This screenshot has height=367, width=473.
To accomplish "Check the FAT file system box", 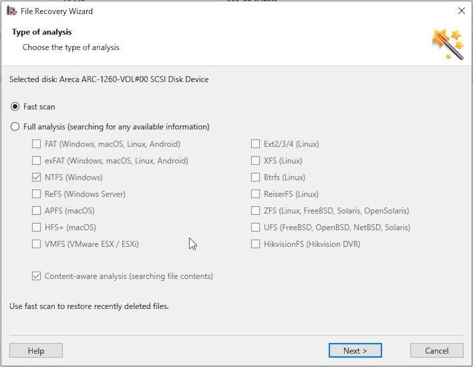I will click(37, 143).
